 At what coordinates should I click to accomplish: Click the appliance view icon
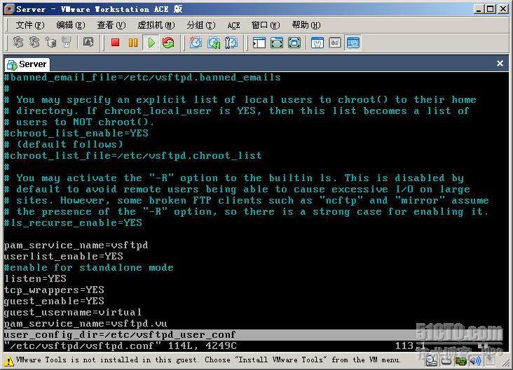click(335, 43)
